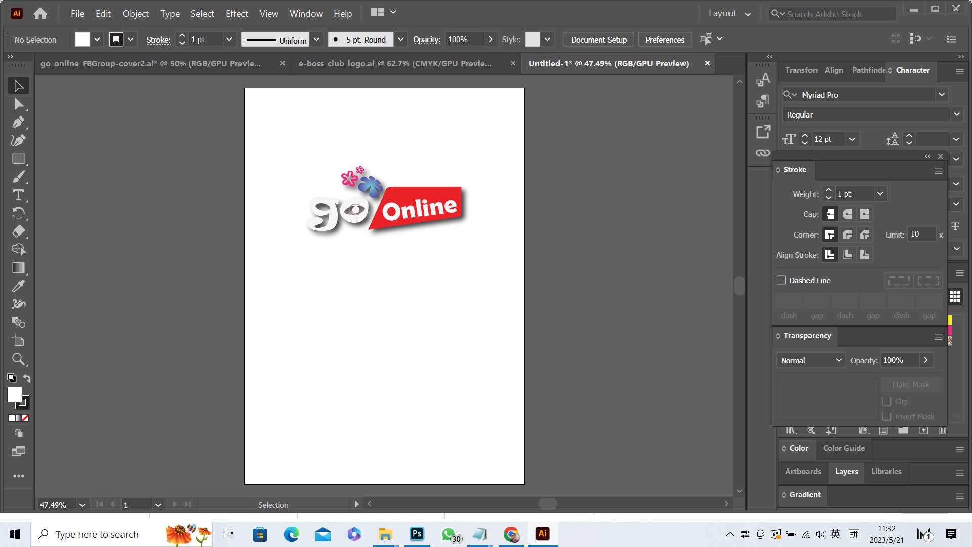Choose Projecting Cap stroke option
Viewport: 972px width, 547px height.
[865, 214]
